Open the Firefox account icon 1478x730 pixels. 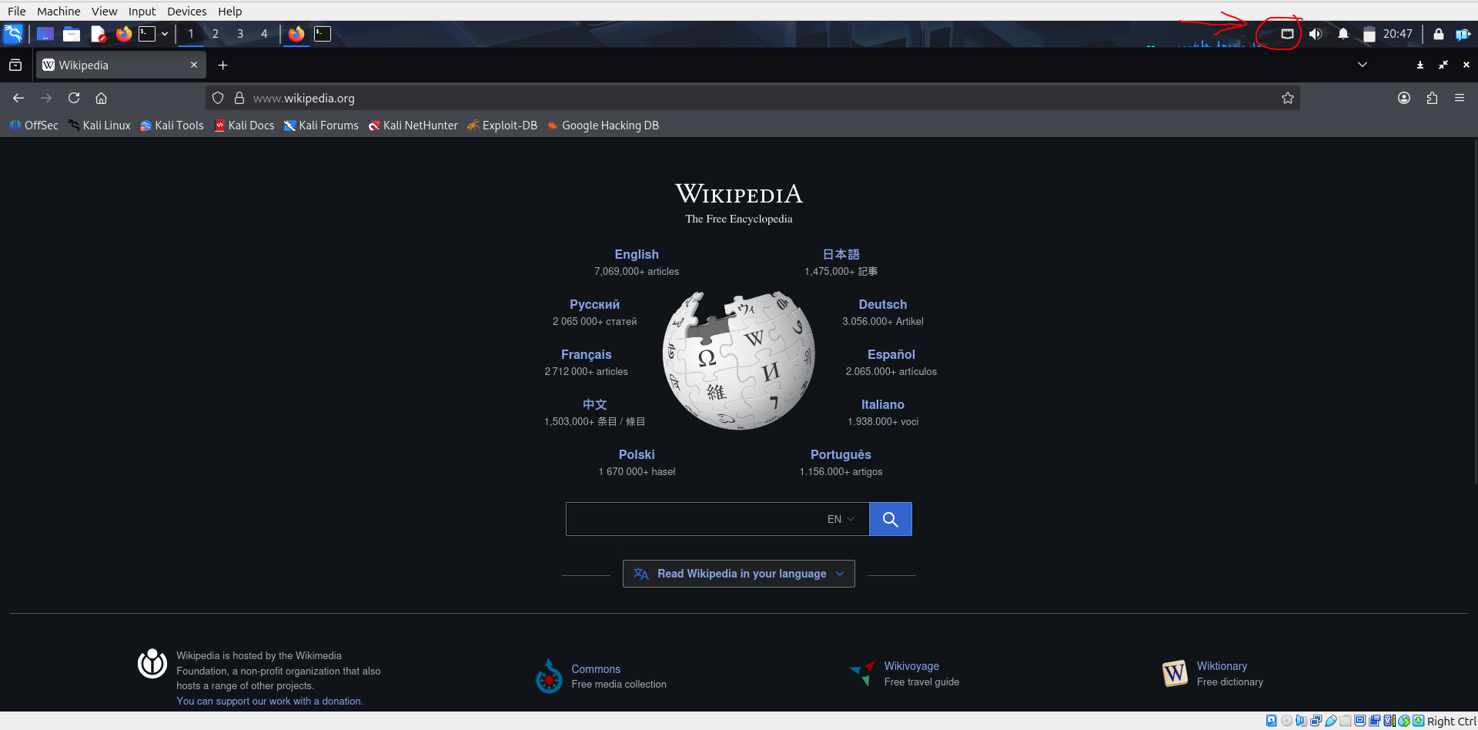[1403, 98]
